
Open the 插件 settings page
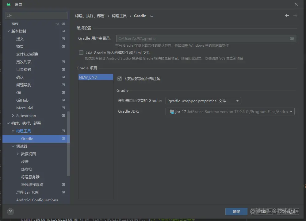point(15,24)
